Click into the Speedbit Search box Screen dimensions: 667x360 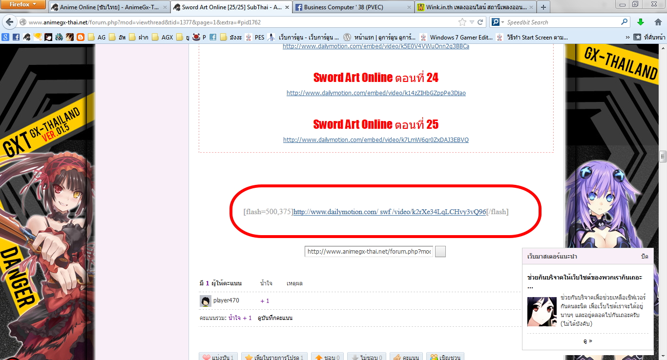coord(562,22)
